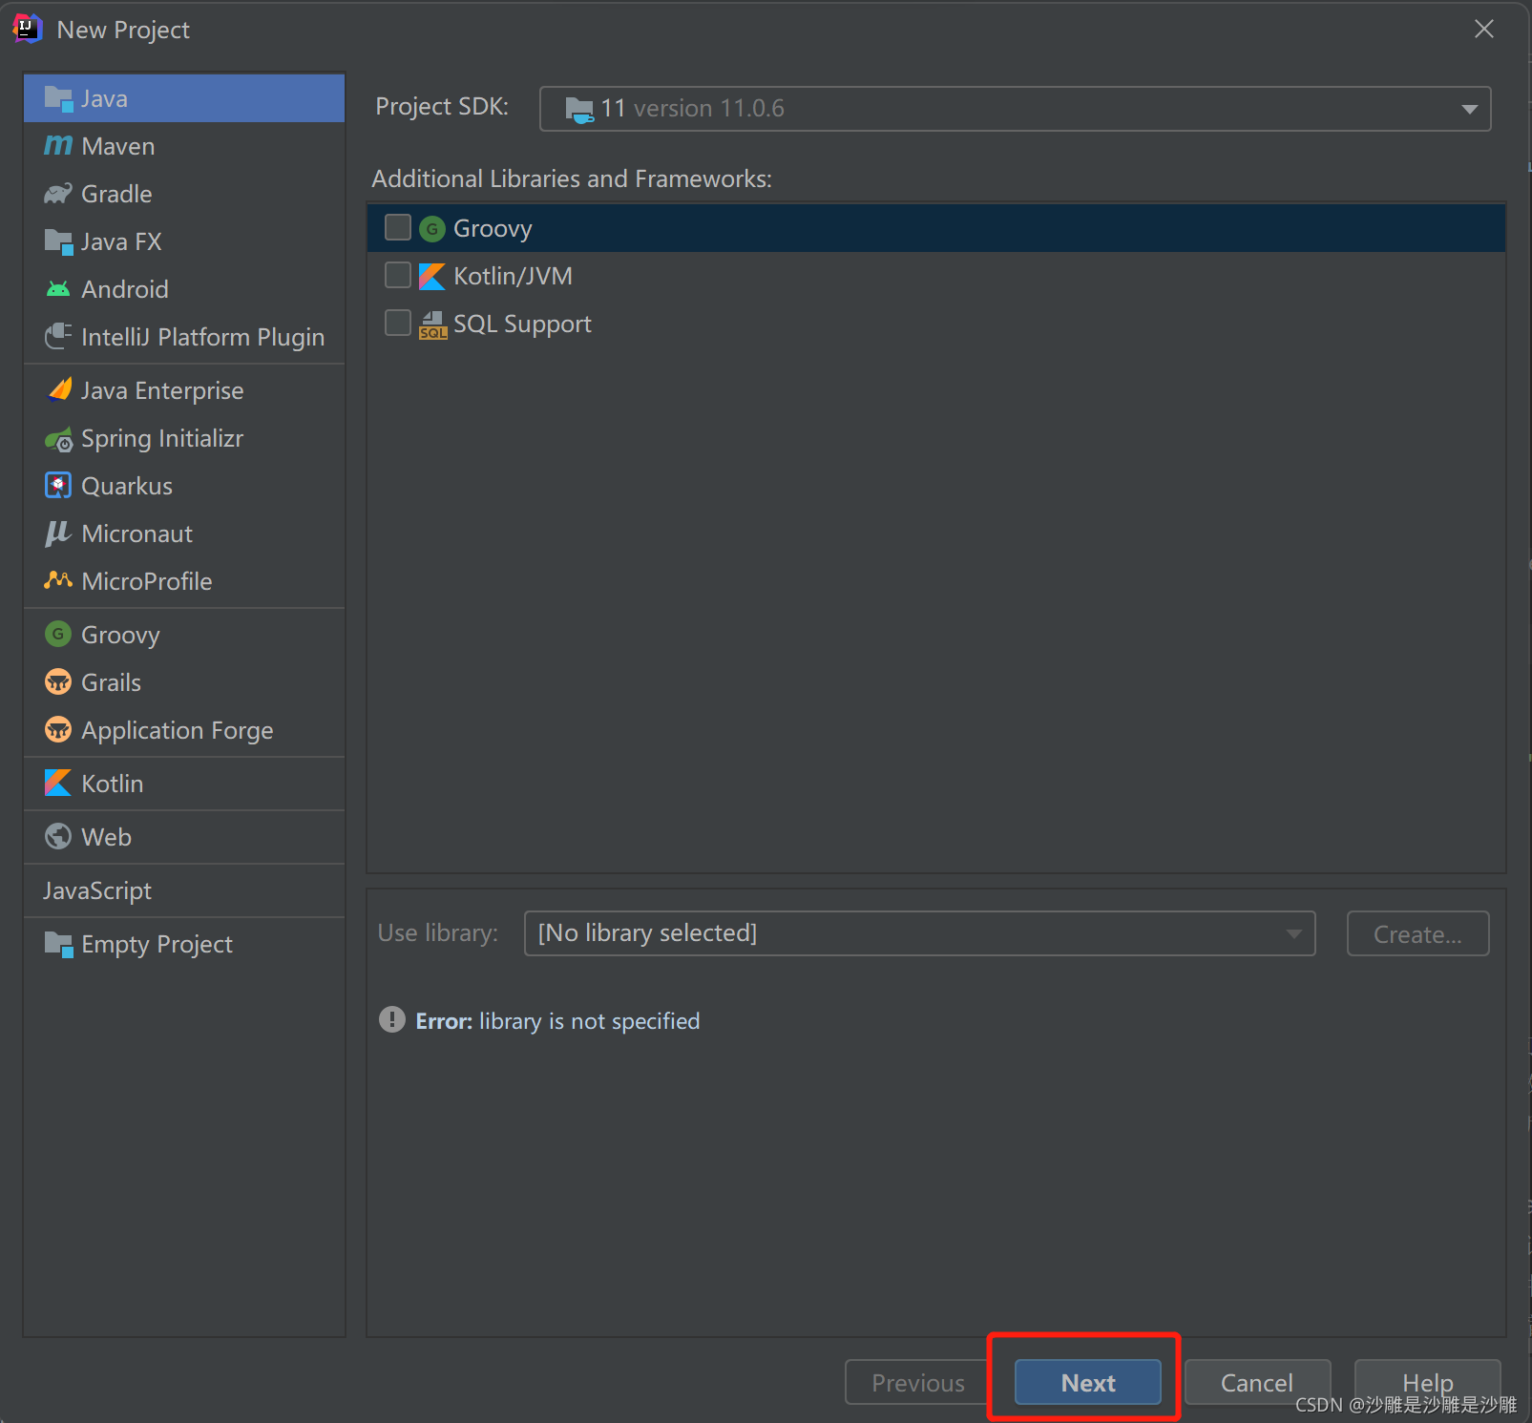Choose Android project type
The height and width of the screenshot is (1423, 1532).
184,289
